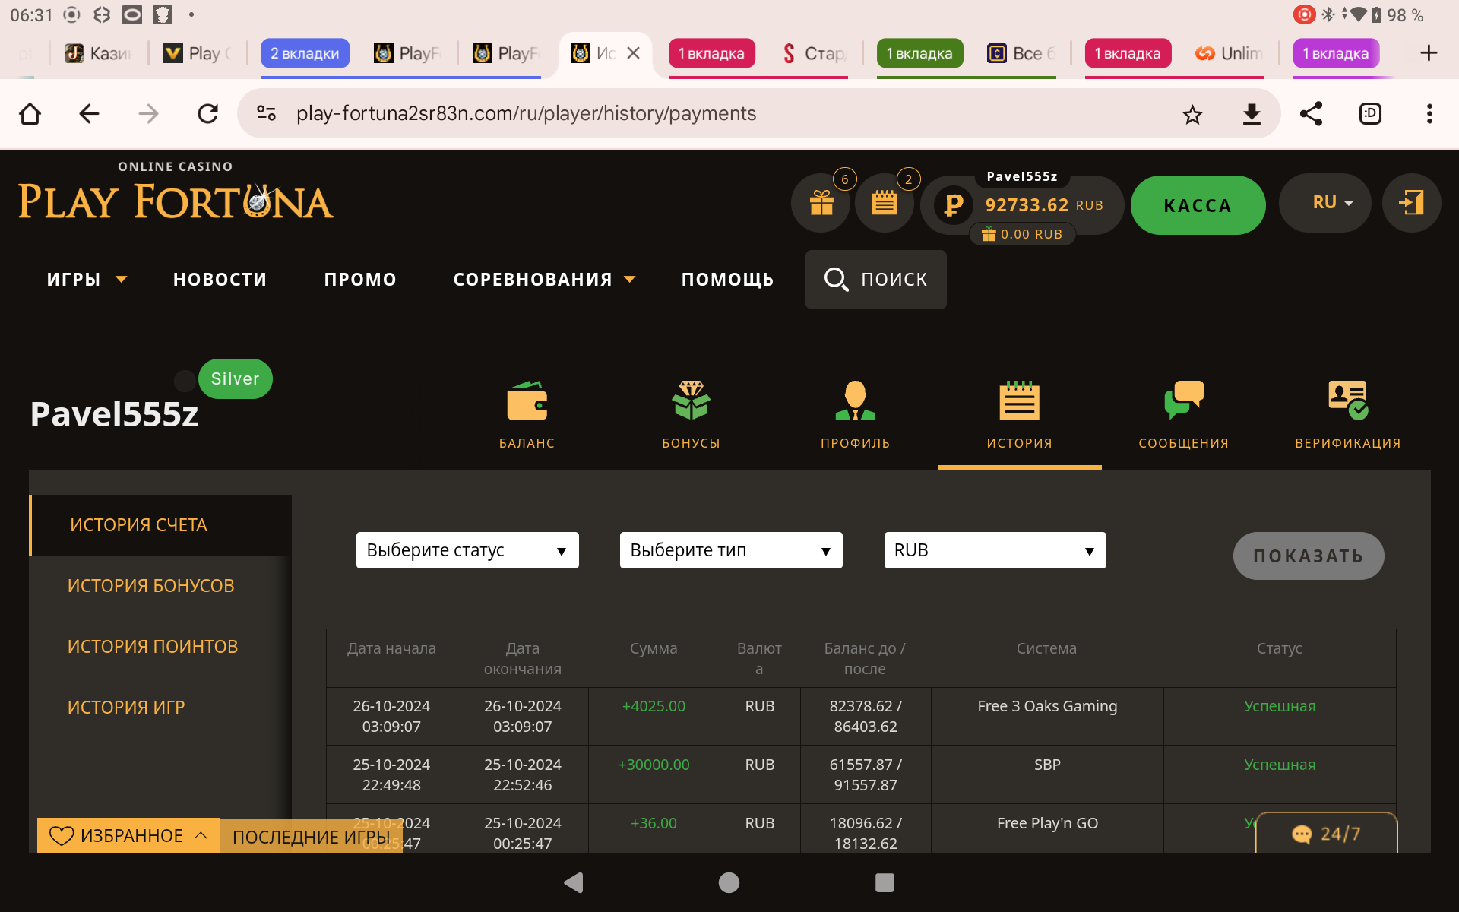Expand the Выберите статус dropdown
This screenshot has width=1459, height=912.
coord(467,550)
